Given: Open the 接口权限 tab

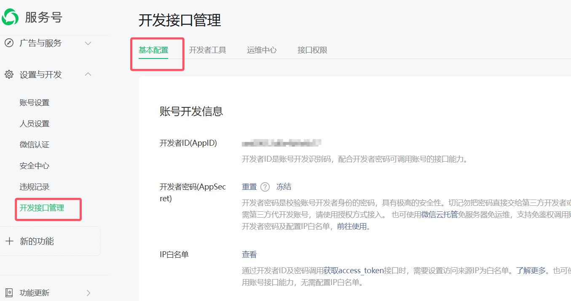Looking at the screenshot, I should (312, 50).
